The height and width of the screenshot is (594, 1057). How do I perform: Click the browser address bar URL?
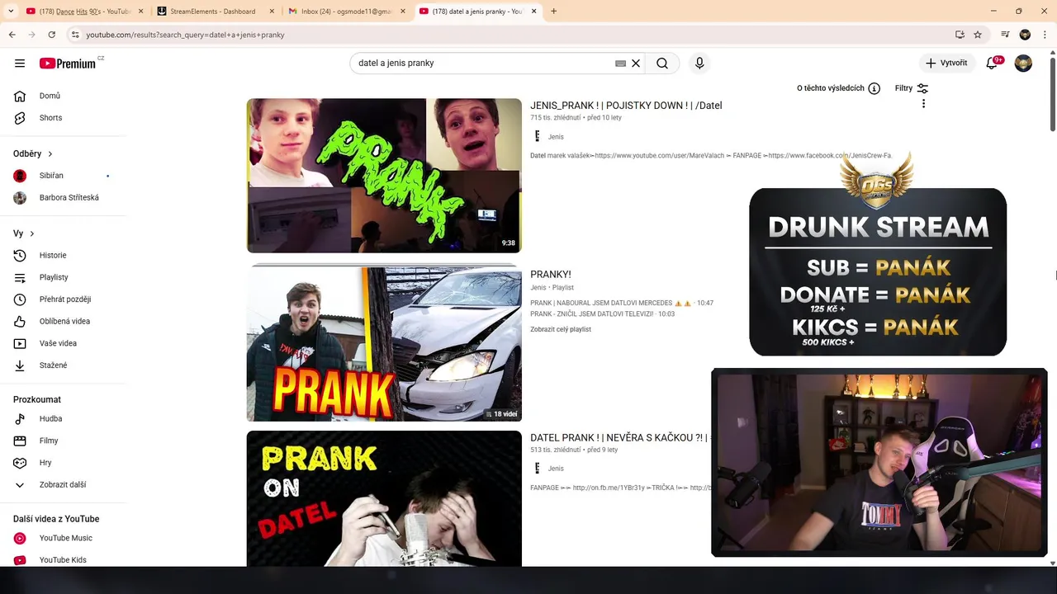(185, 35)
